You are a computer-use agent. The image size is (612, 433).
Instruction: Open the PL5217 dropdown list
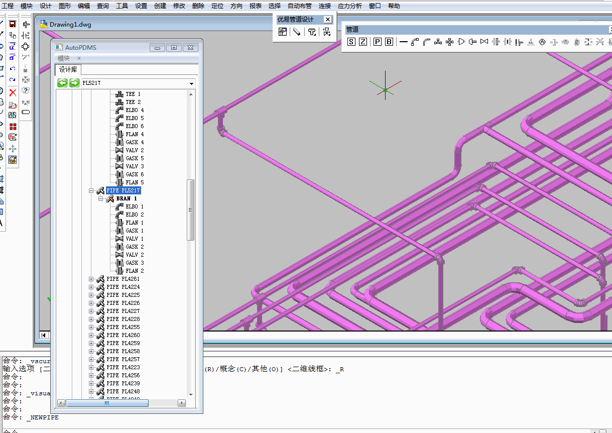[191, 83]
